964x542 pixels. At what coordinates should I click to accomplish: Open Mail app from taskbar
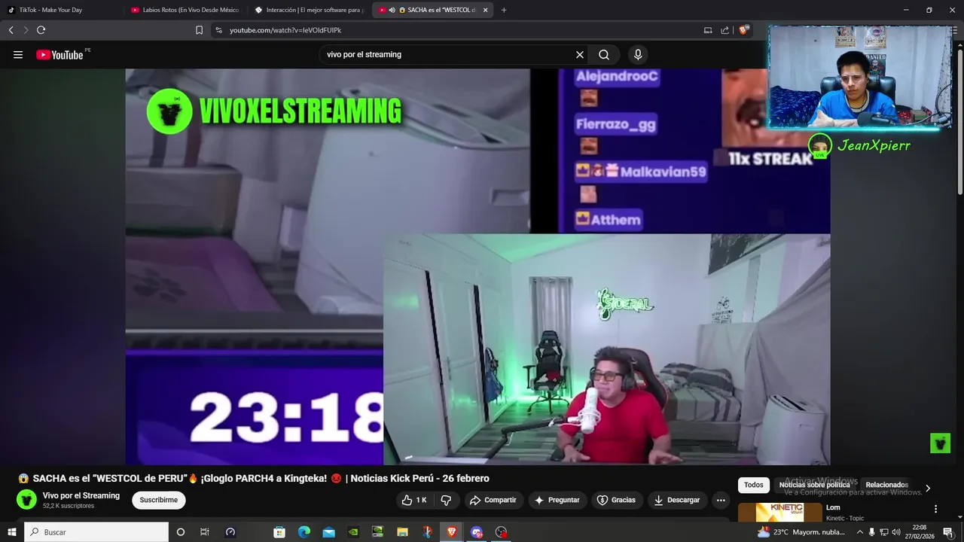tap(329, 532)
